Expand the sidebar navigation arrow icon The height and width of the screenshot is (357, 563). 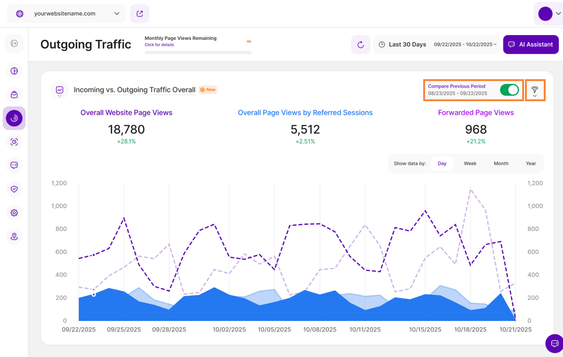pyautogui.click(x=14, y=44)
